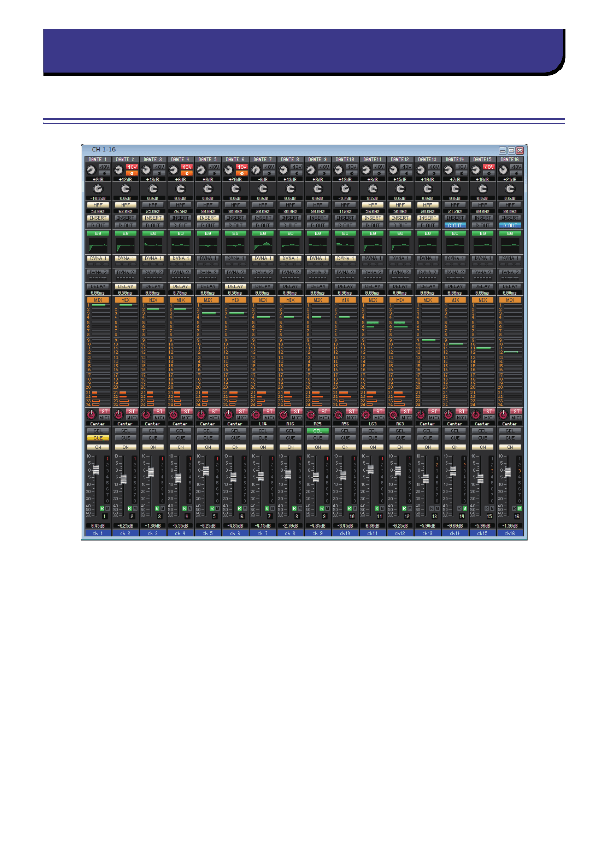Toggle 48V phantom power on DANTE 2
The width and height of the screenshot is (609, 862).
tap(132, 167)
